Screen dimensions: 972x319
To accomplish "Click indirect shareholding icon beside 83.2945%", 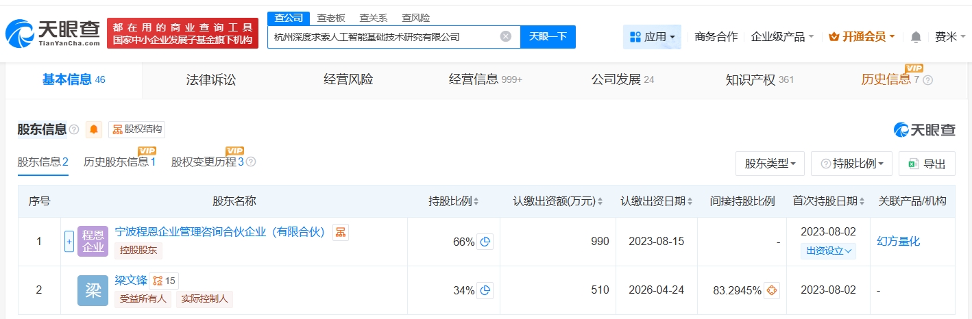I will point(772,290).
